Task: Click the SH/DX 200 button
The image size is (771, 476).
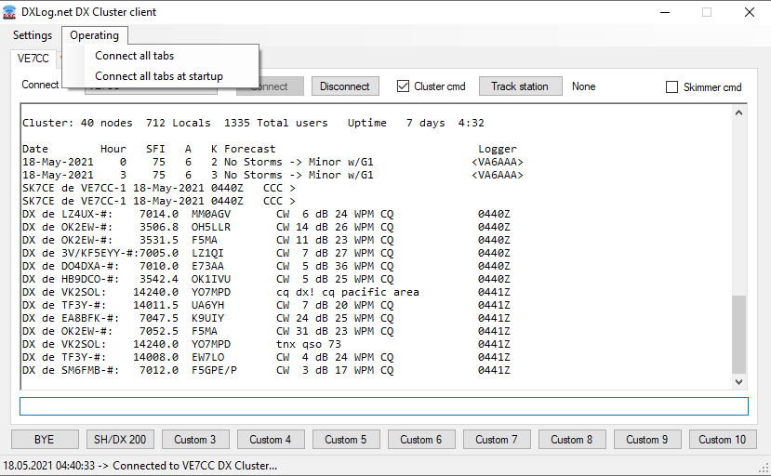Action: click(120, 440)
